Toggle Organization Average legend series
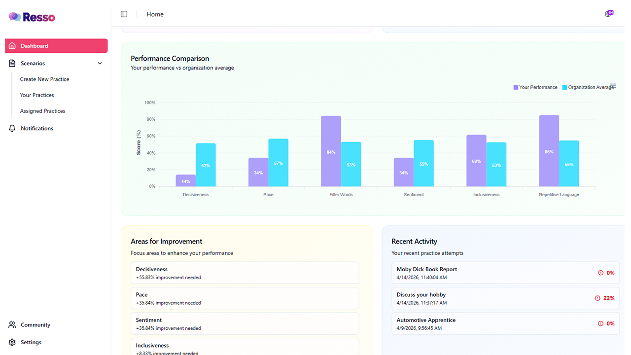Image resolution: width=631 pixels, height=355 pixels. point(588,87)
